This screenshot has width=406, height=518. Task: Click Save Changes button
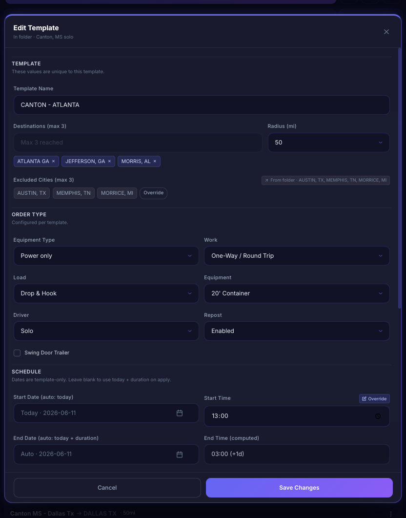click(300, 488)
